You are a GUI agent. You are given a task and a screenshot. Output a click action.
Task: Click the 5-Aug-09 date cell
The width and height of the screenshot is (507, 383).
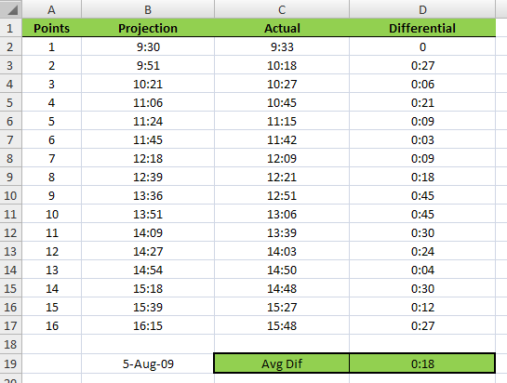click(148, 363)
